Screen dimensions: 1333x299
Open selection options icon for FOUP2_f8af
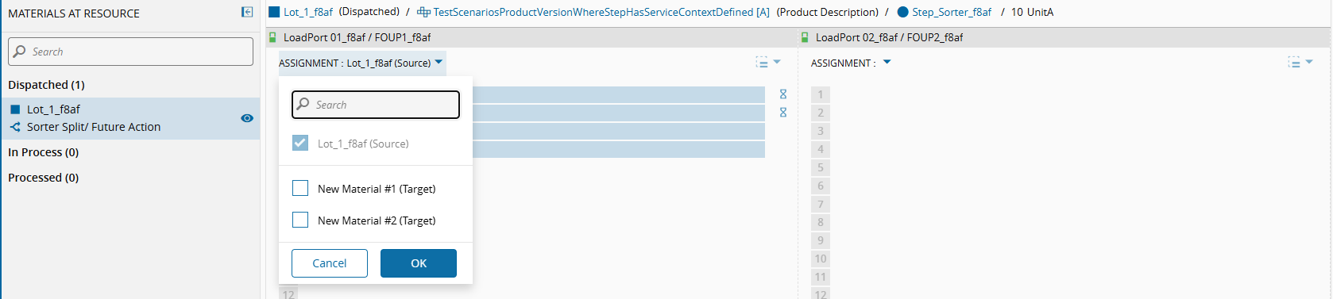(1294, 62)
